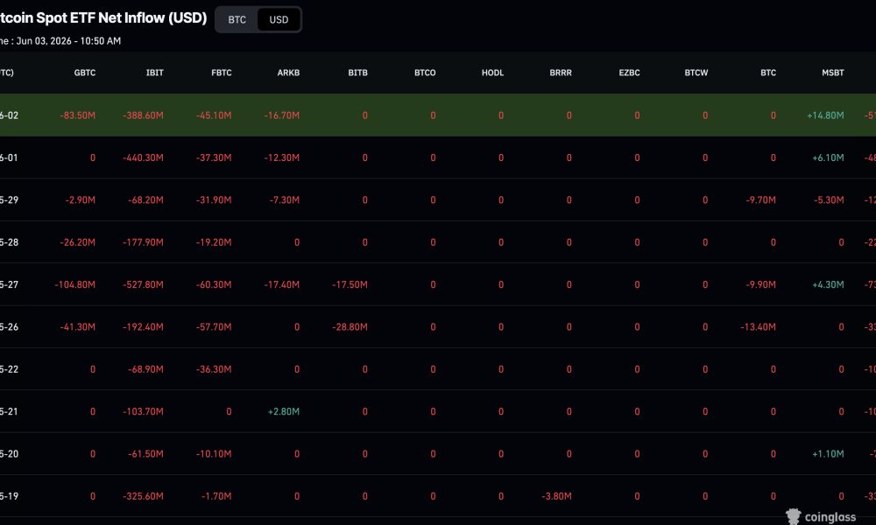Select the -17.50M BITB value
Viewport: 876px width, 525px height.
tap(350, 284)
